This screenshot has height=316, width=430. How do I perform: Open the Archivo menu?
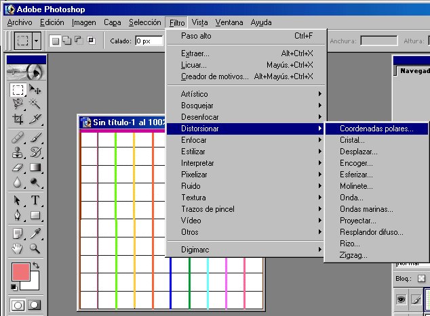click(x=20, y=22)
